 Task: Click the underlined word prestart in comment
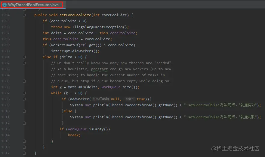tap(99, 69)
